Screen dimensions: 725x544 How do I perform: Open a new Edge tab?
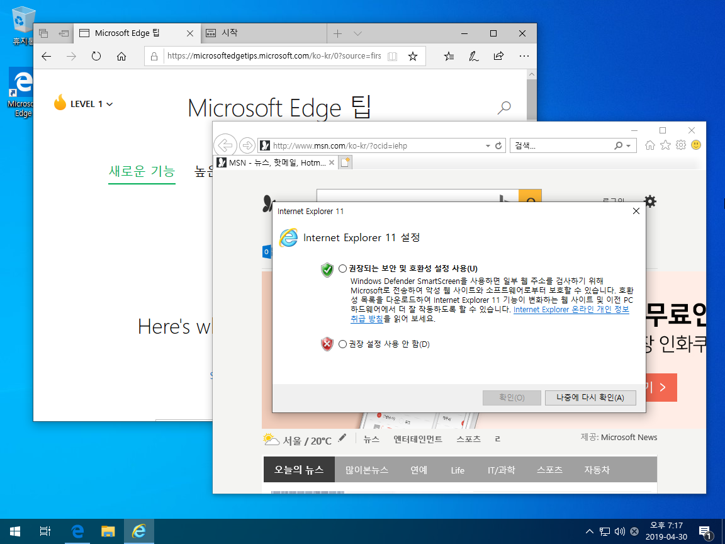[x=337, y=33]
